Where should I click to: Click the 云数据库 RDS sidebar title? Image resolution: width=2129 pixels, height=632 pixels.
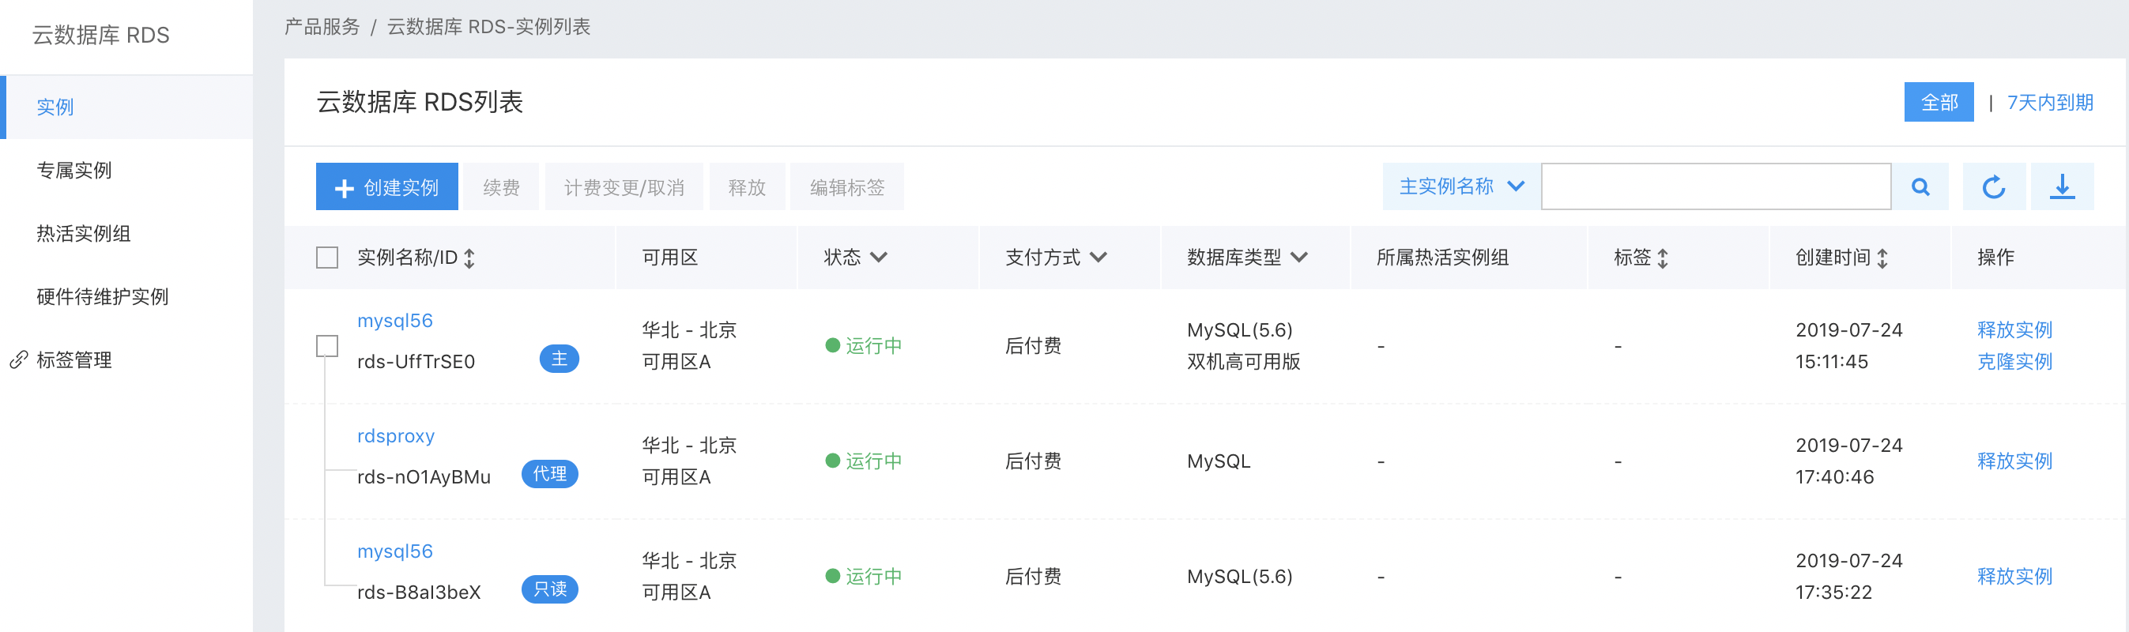101,35
